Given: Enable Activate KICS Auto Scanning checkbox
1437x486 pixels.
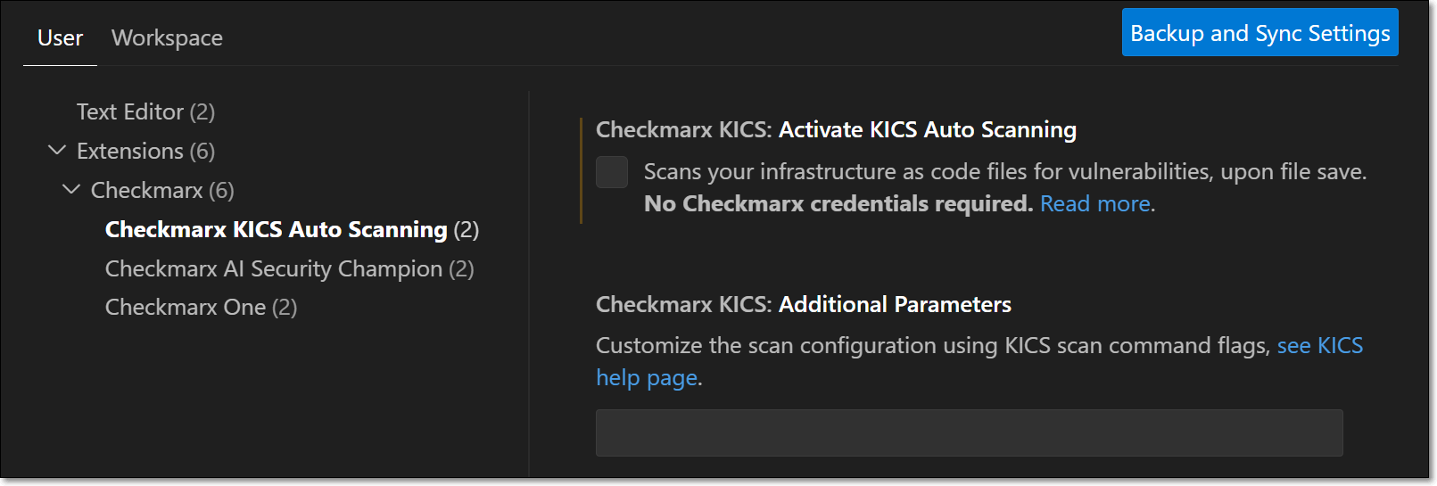Looking at the screenshot, I should [x=611, y=172].
